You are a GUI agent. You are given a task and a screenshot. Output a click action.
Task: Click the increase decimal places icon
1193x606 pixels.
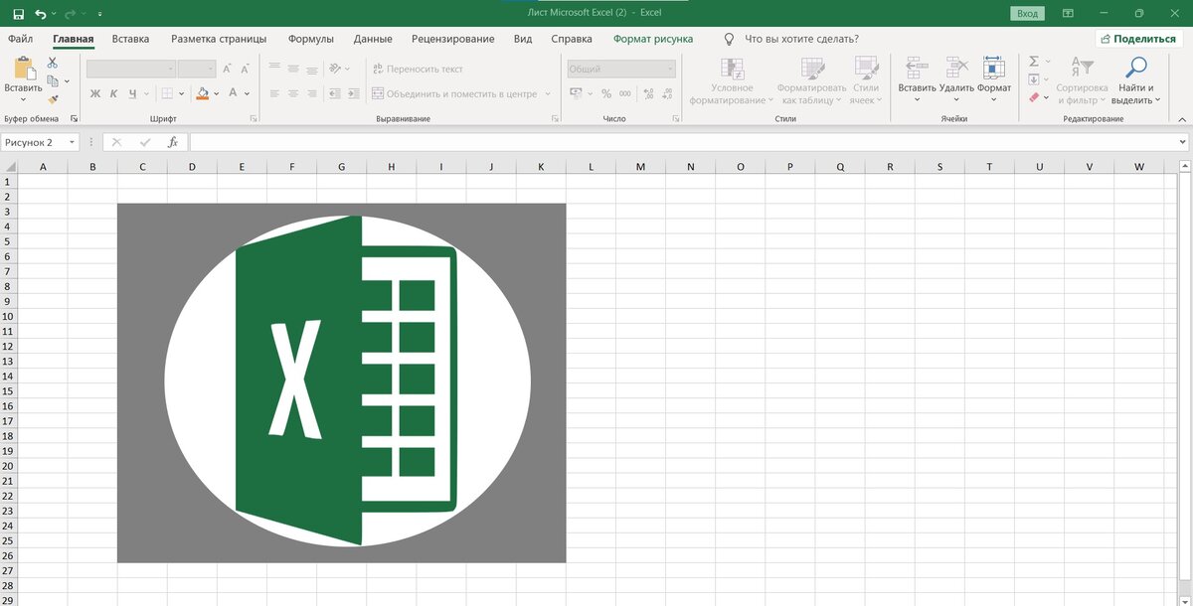click(649, 93)
